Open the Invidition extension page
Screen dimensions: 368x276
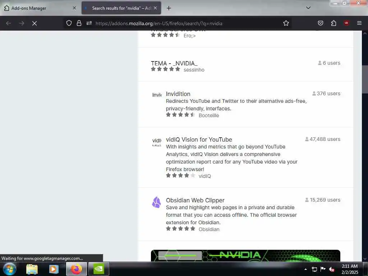178,94
